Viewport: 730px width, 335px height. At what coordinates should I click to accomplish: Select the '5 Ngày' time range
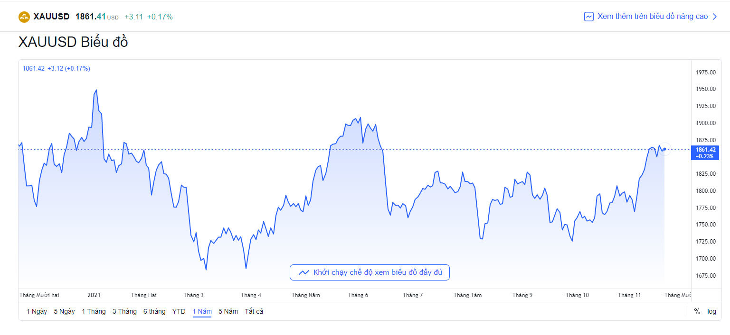pos(64,311)
